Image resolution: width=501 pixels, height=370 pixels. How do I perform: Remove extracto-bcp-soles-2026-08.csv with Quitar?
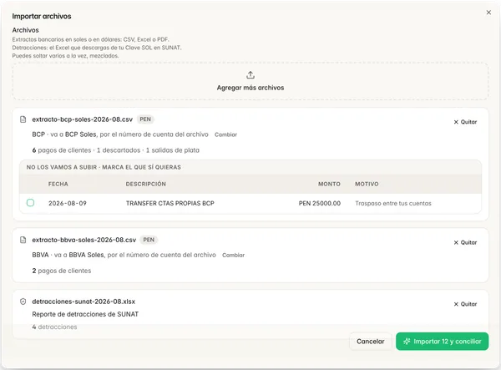point(465,122)
